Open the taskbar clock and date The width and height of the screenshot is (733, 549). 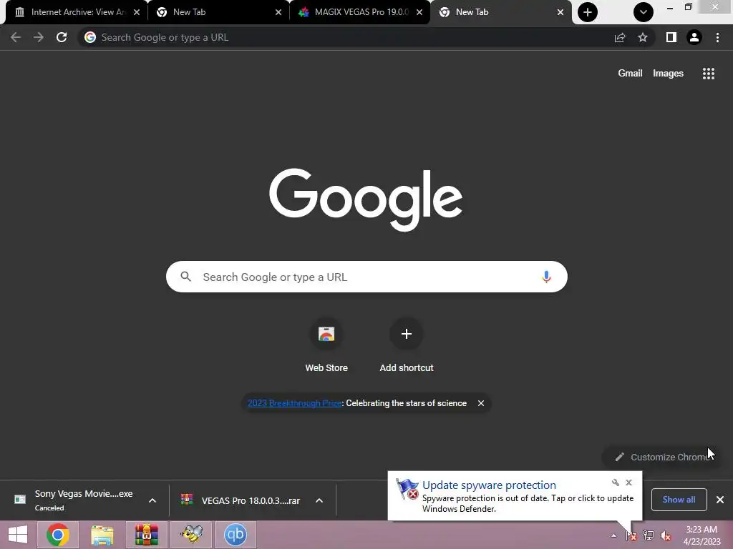[x=702, y=535]
